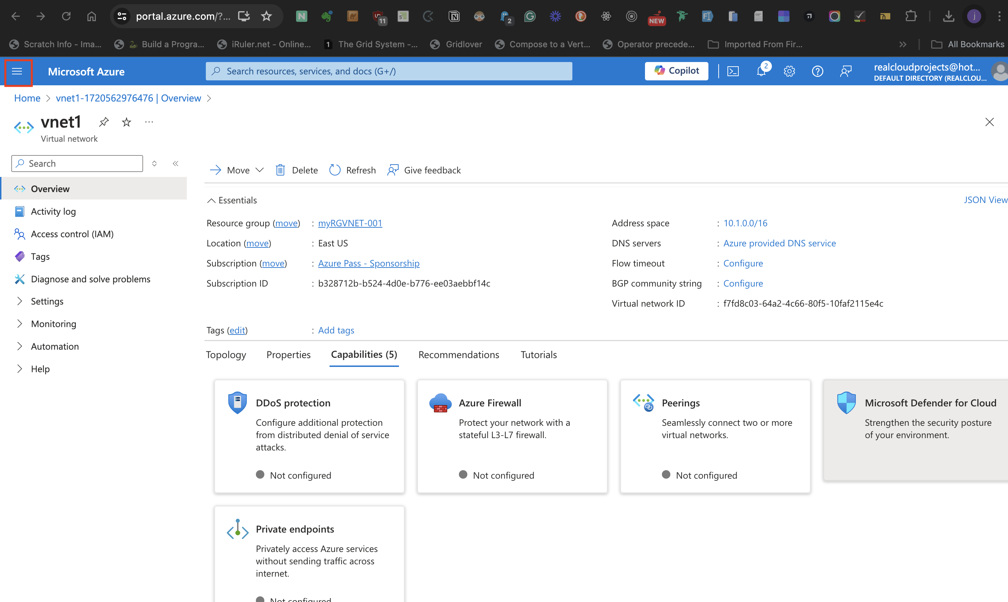Image resolution: width=1008 pixels, height=602 pixels.
Task: Open the Peerings capability card
Action: point(715,436)
